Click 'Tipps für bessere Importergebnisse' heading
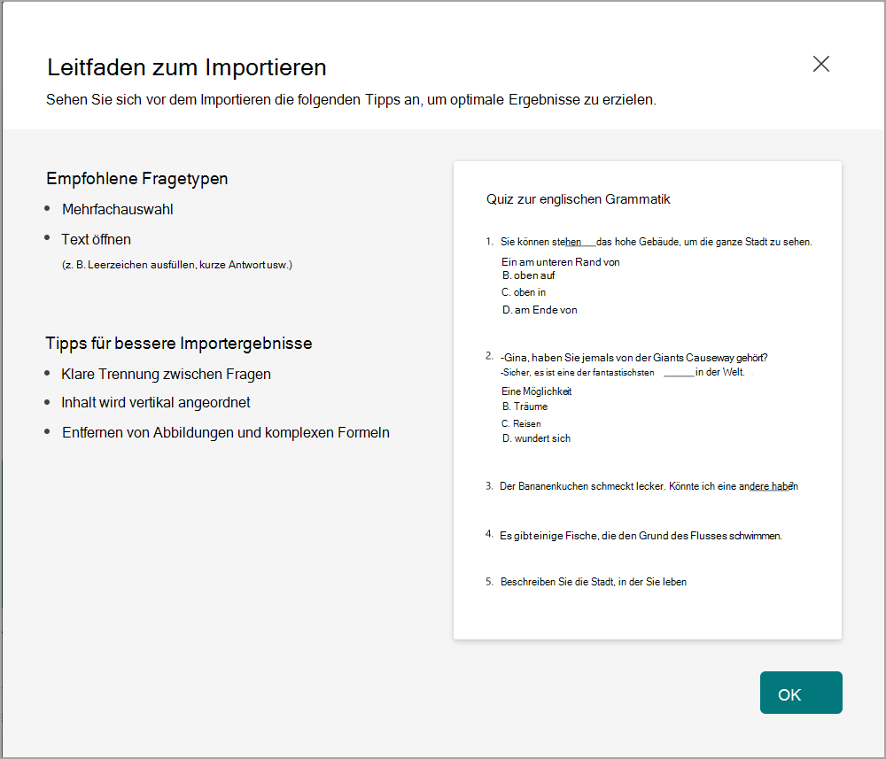Viewport: 886px width, 759px height. click(x=179, y=344)
